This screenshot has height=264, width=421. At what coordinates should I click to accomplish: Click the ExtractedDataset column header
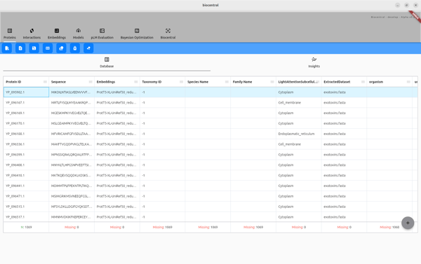[337, 82]
